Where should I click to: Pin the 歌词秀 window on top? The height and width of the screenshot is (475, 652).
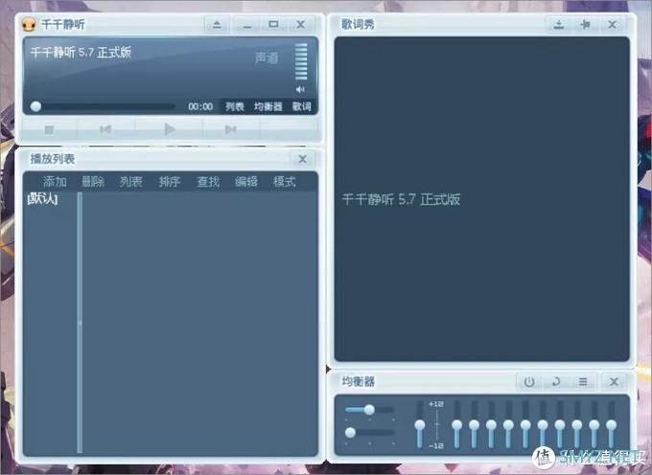click(585, 25)
